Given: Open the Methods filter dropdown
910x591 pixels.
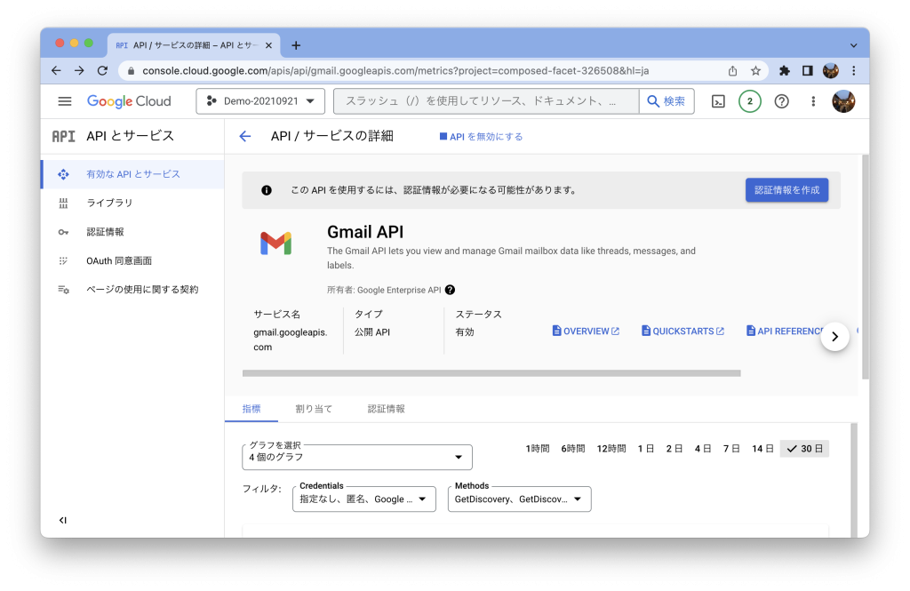Looking at the screenshot, I should pyautogui.click(x=519, y=499).
